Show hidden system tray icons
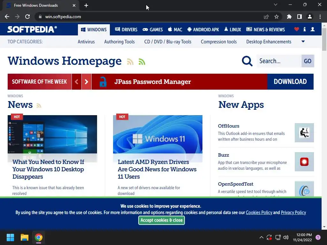This screenshot has width=327, height=245. coord(261,237)
